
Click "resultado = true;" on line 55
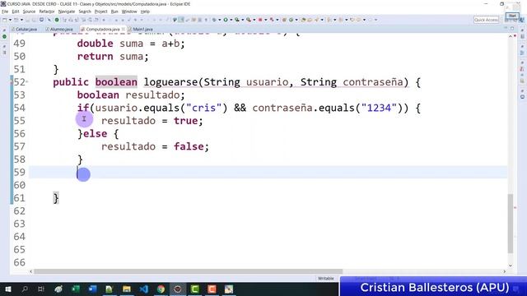(152, 121)
